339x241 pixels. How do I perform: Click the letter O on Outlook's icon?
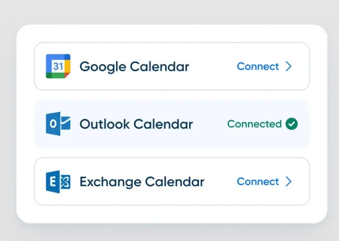pyautogui.click(x=53, y=124)
